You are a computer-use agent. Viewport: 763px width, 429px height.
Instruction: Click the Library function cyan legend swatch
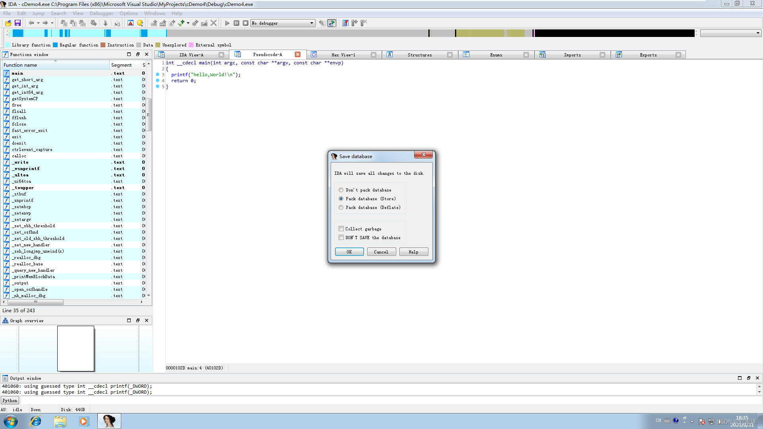coord(8,45)
